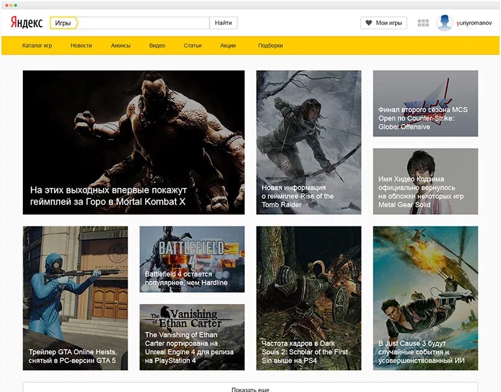The image size is (501, 392).
Task: Click the user avatar picture
Action: tap(445, 23)
